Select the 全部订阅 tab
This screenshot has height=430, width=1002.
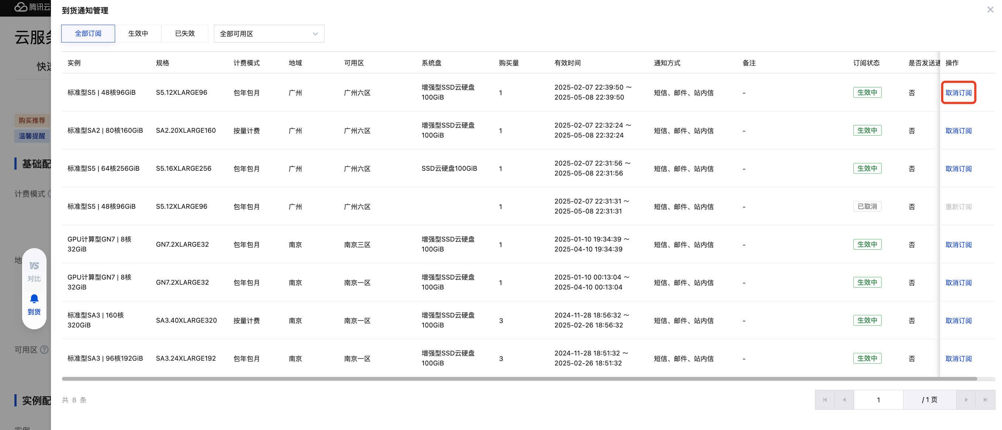pyautogui.click(x=88, y=34)
